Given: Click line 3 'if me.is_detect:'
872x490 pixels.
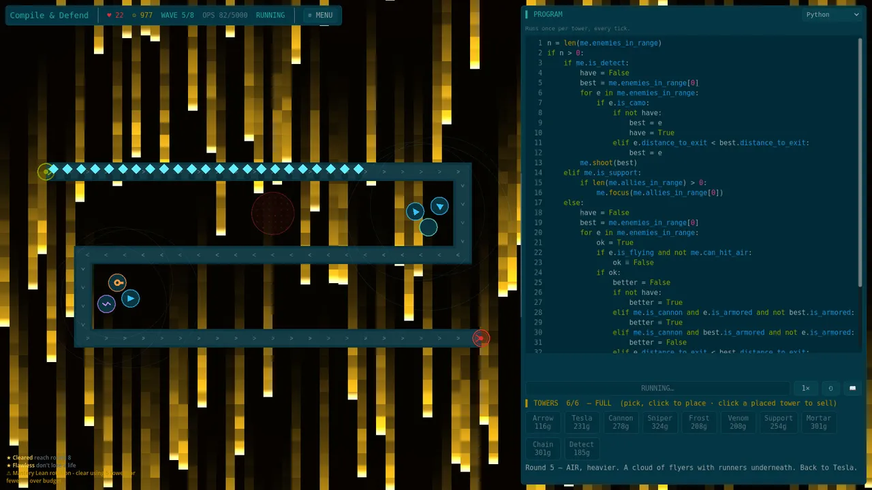Looking at the screenshot, I should click(x=596, y=63).
